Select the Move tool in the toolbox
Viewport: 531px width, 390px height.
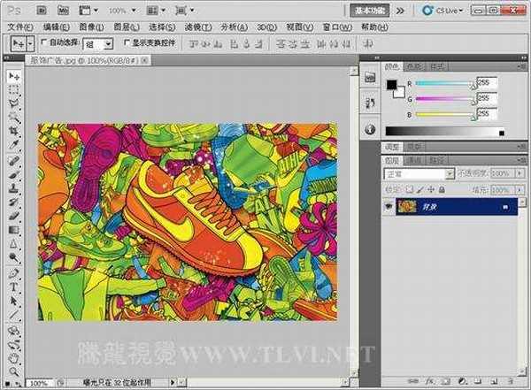[14, 77]
